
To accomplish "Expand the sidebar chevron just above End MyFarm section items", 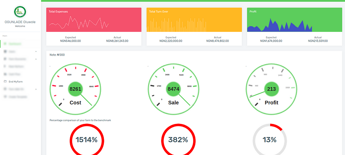I will pos(36,59).
